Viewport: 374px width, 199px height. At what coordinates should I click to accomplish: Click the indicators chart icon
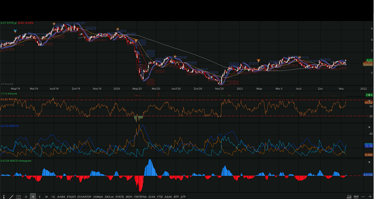point(349,196)
